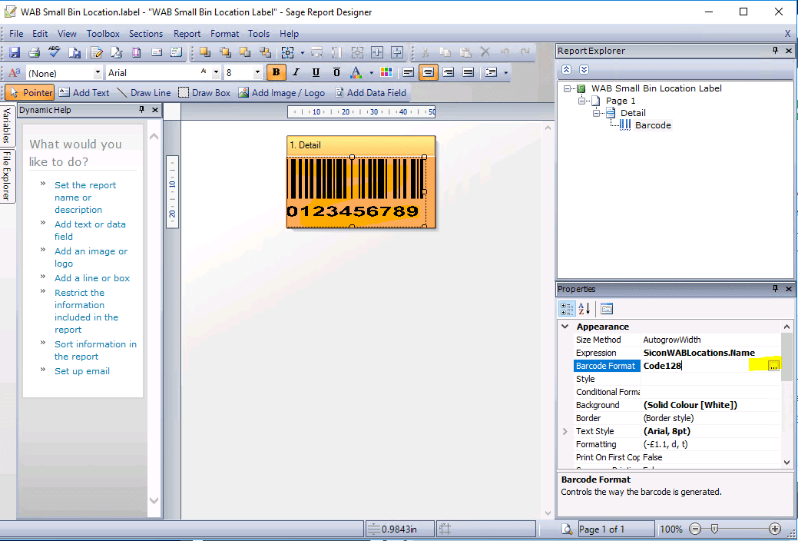
Task: Click 'Add an image or logo' help link
Action: click(x=91, y=257)
